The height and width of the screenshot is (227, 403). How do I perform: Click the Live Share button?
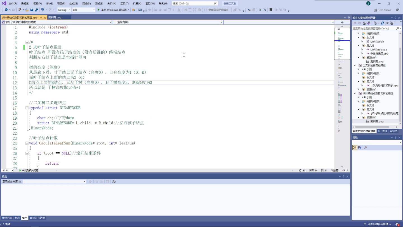pyautogui.click(x=383, y=10)
